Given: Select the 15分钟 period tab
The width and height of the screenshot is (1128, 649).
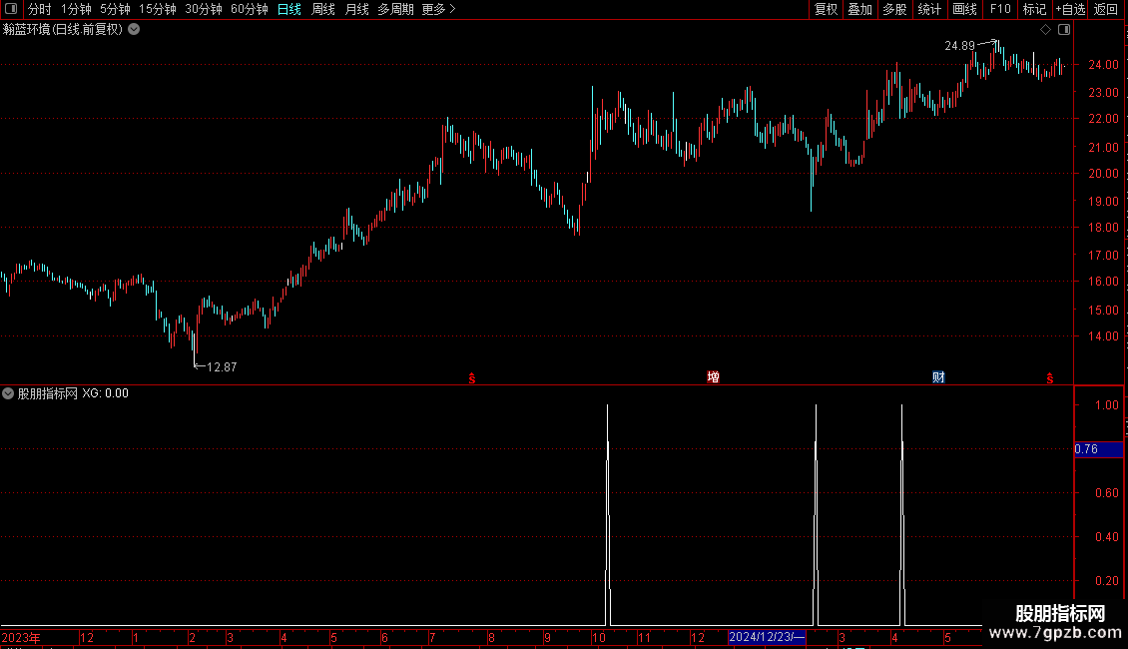Looking at the screenshot, I should pyautogui.click(x=158, y=9).
